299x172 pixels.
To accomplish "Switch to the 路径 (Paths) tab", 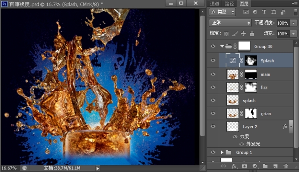I will 230,4.
